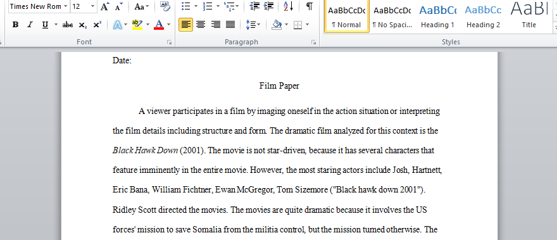557x240 pixels.
Task: Toggle superscript formatting
Action: tap(97, 25)
